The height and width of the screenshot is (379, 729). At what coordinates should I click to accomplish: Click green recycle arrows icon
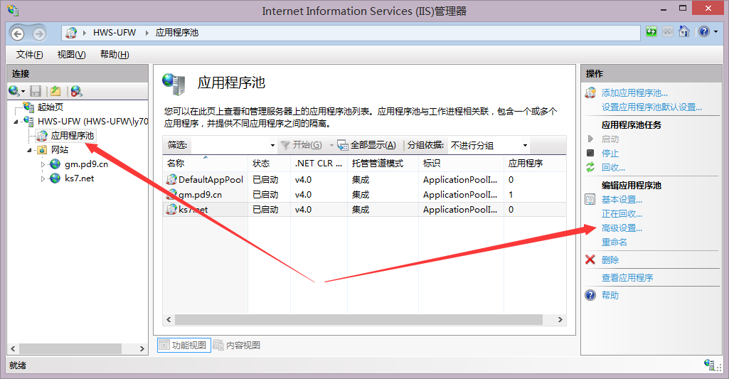(590, 167)
